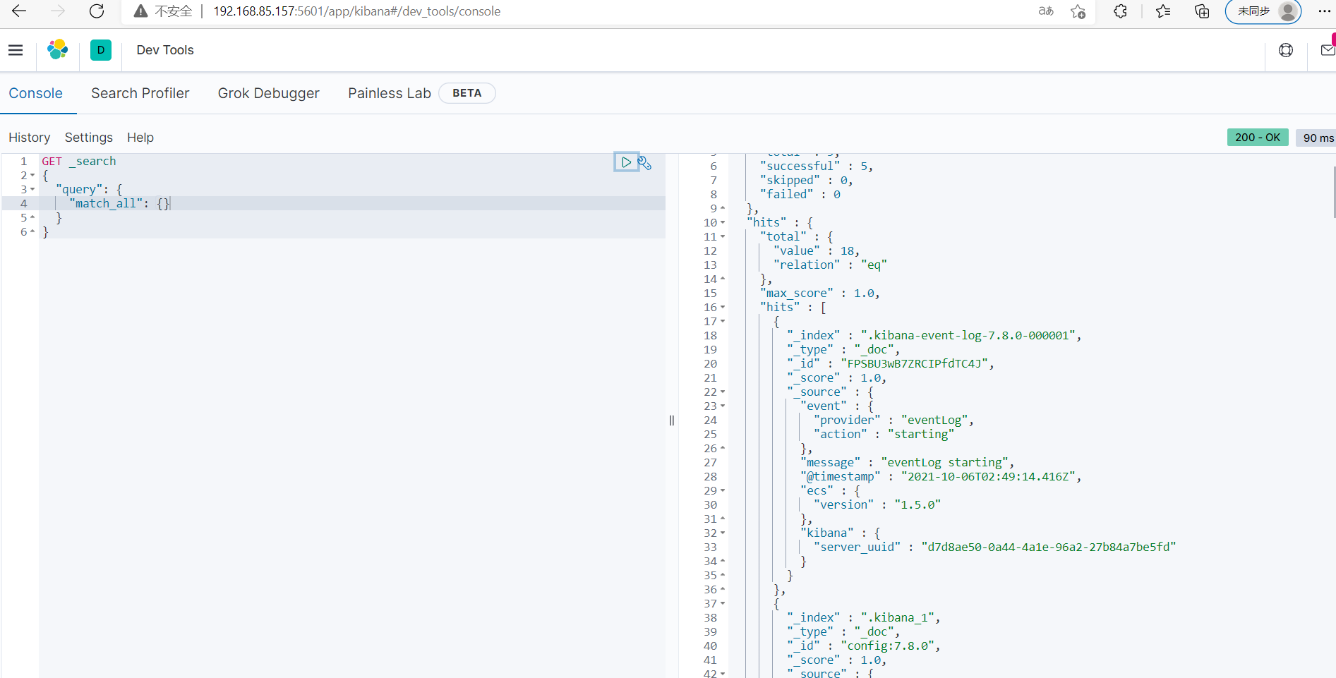Fold the "_source" block at response line 22

[723, 392]
